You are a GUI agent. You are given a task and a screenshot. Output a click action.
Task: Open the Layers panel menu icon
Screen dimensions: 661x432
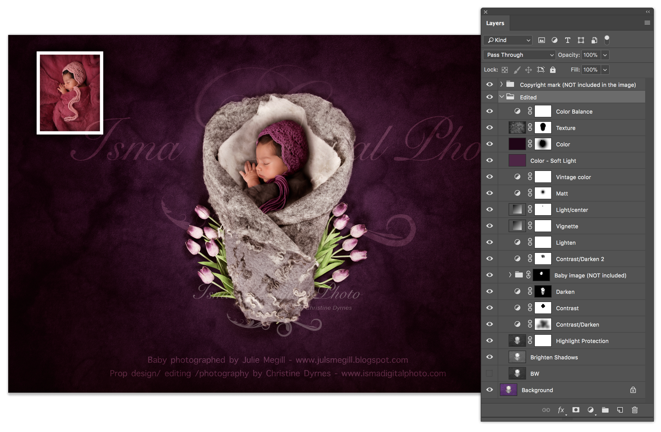click(x=647, y=23)
